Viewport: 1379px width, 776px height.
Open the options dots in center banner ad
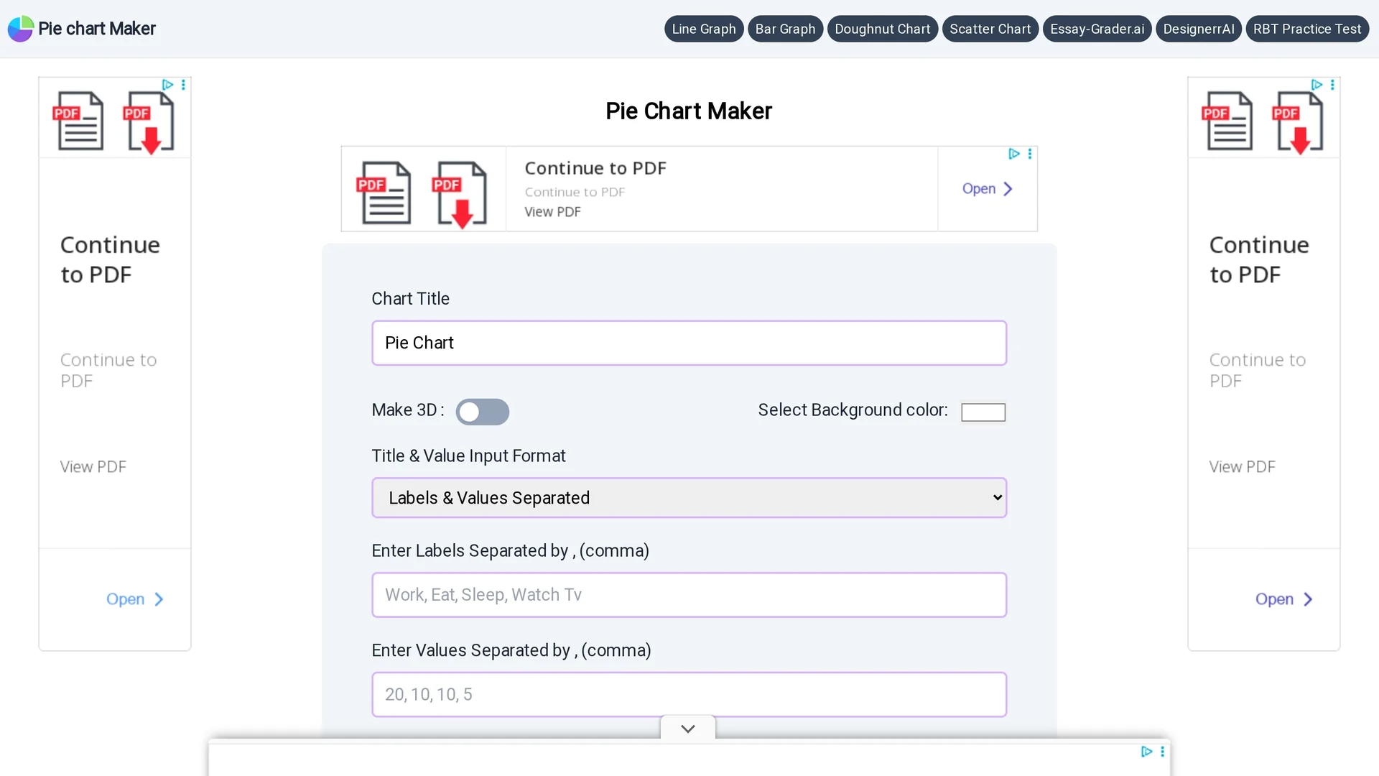pos(1030,154)
